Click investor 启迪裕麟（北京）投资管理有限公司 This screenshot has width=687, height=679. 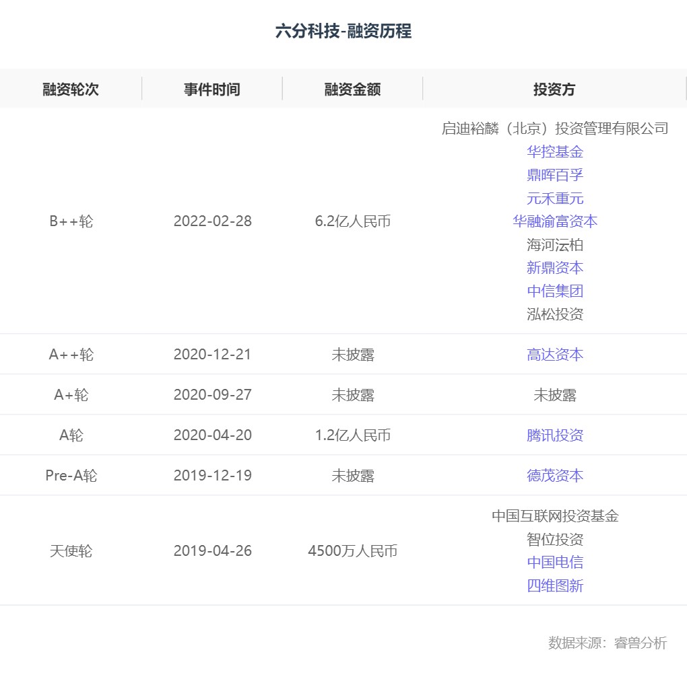[x=555, y=129]
